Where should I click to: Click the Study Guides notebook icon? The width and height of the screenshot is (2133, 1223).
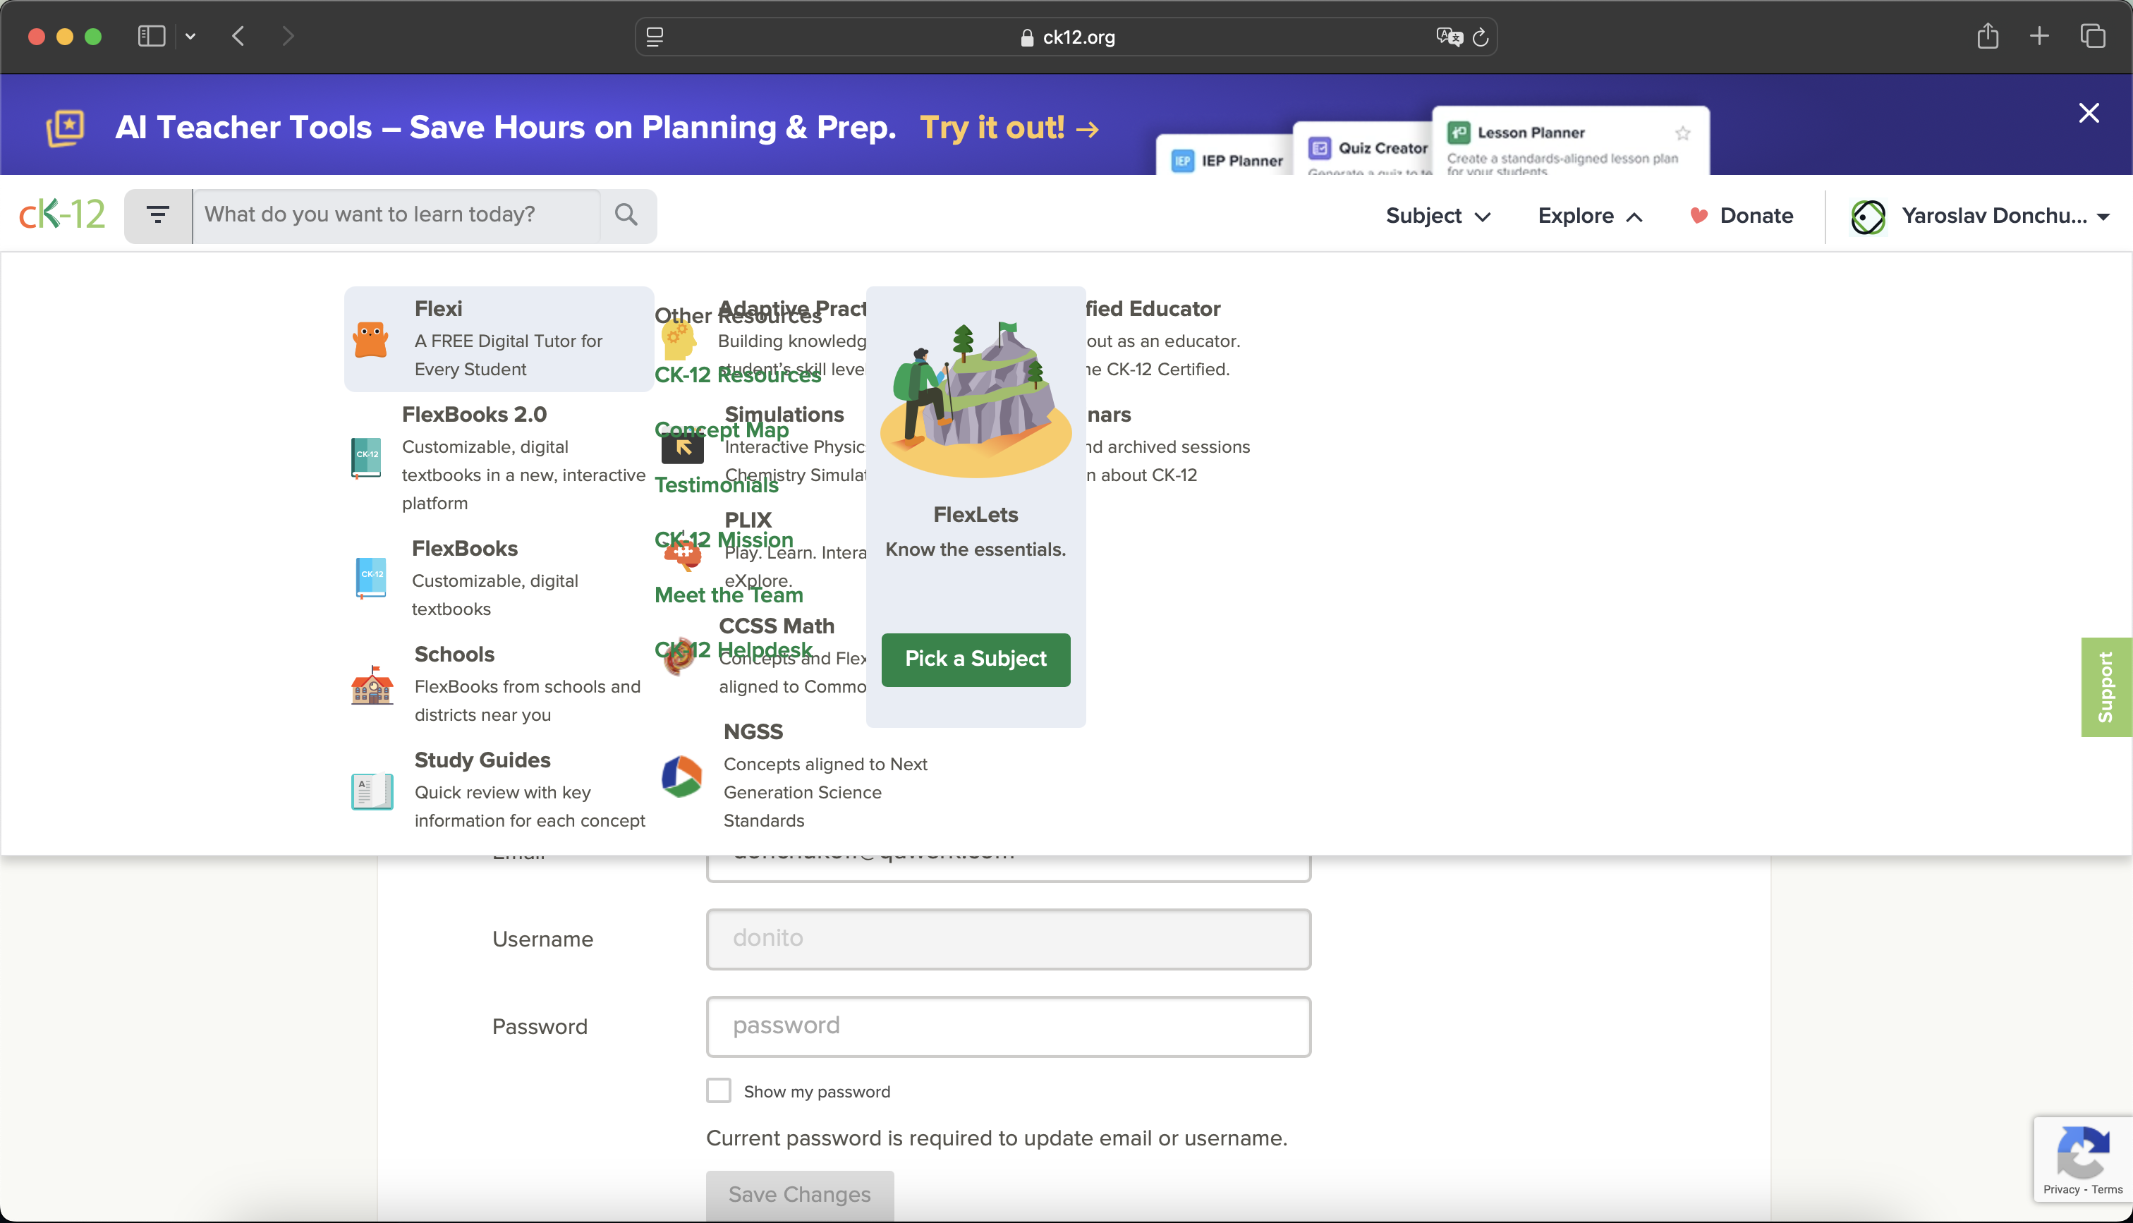tap(372, 791)
